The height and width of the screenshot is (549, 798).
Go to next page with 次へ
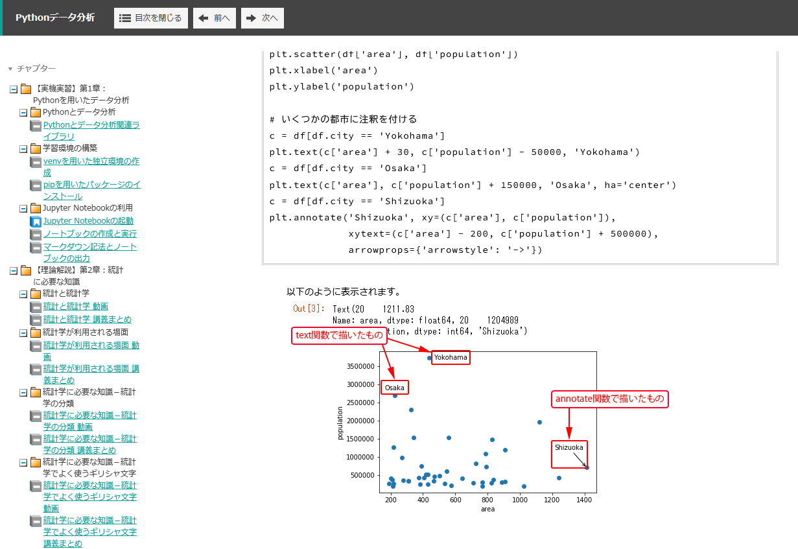point(262,18)
